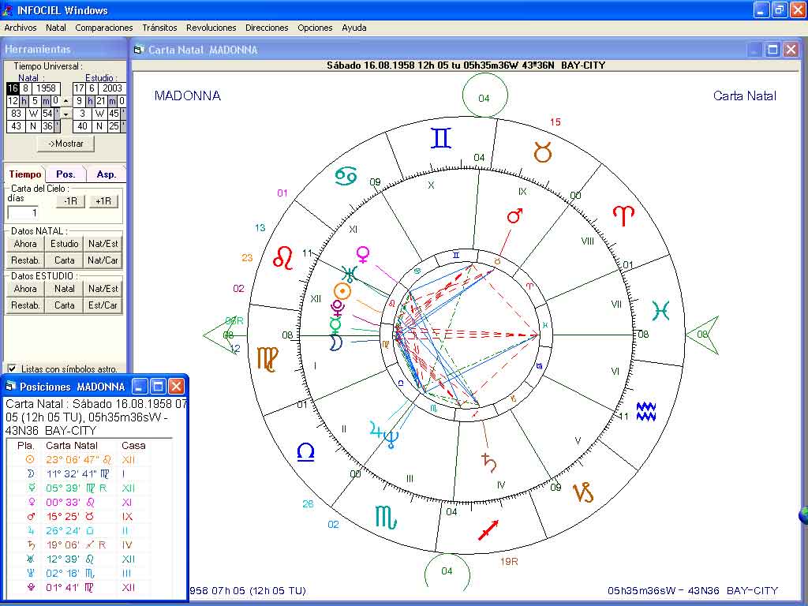Click the Descendant arrow marker on right
Viewport: 808px width, 606px height.
pyautogui.click(x=701, y=335)
